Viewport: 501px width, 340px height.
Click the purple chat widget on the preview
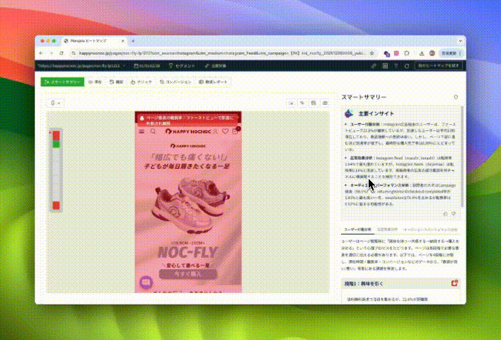(146, 282)
